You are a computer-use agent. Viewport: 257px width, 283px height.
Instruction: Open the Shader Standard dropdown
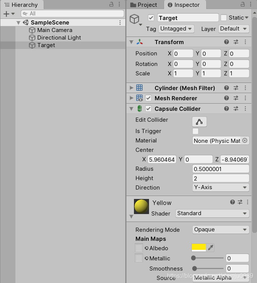click(x=212, y=214)
